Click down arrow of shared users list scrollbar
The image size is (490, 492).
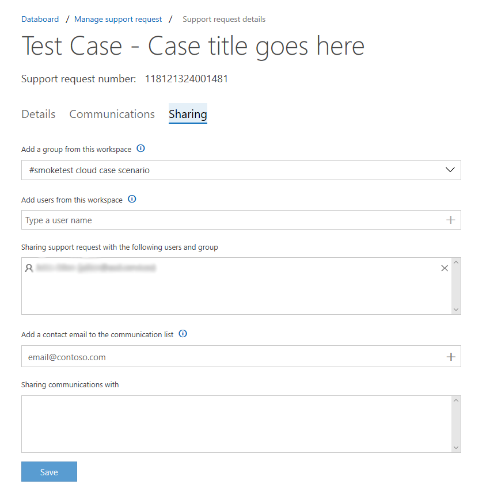456,310
